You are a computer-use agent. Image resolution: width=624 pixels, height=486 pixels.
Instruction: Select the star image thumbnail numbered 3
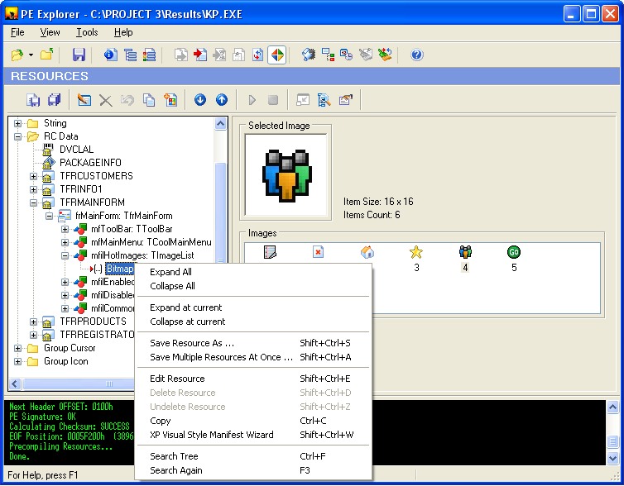(416, 253)
